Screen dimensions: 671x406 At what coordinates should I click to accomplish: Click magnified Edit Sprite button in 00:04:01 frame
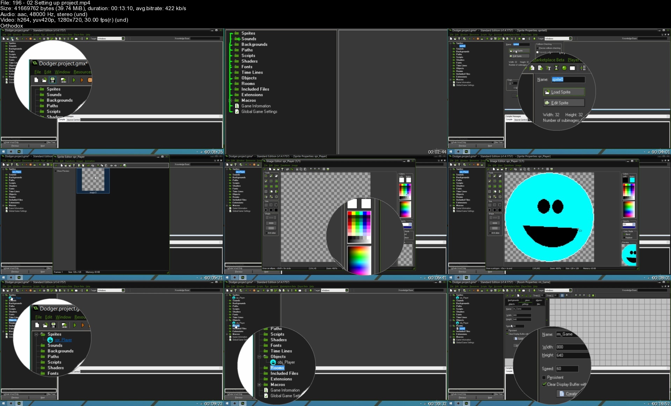pyautogui.click(x=564, y=103)
